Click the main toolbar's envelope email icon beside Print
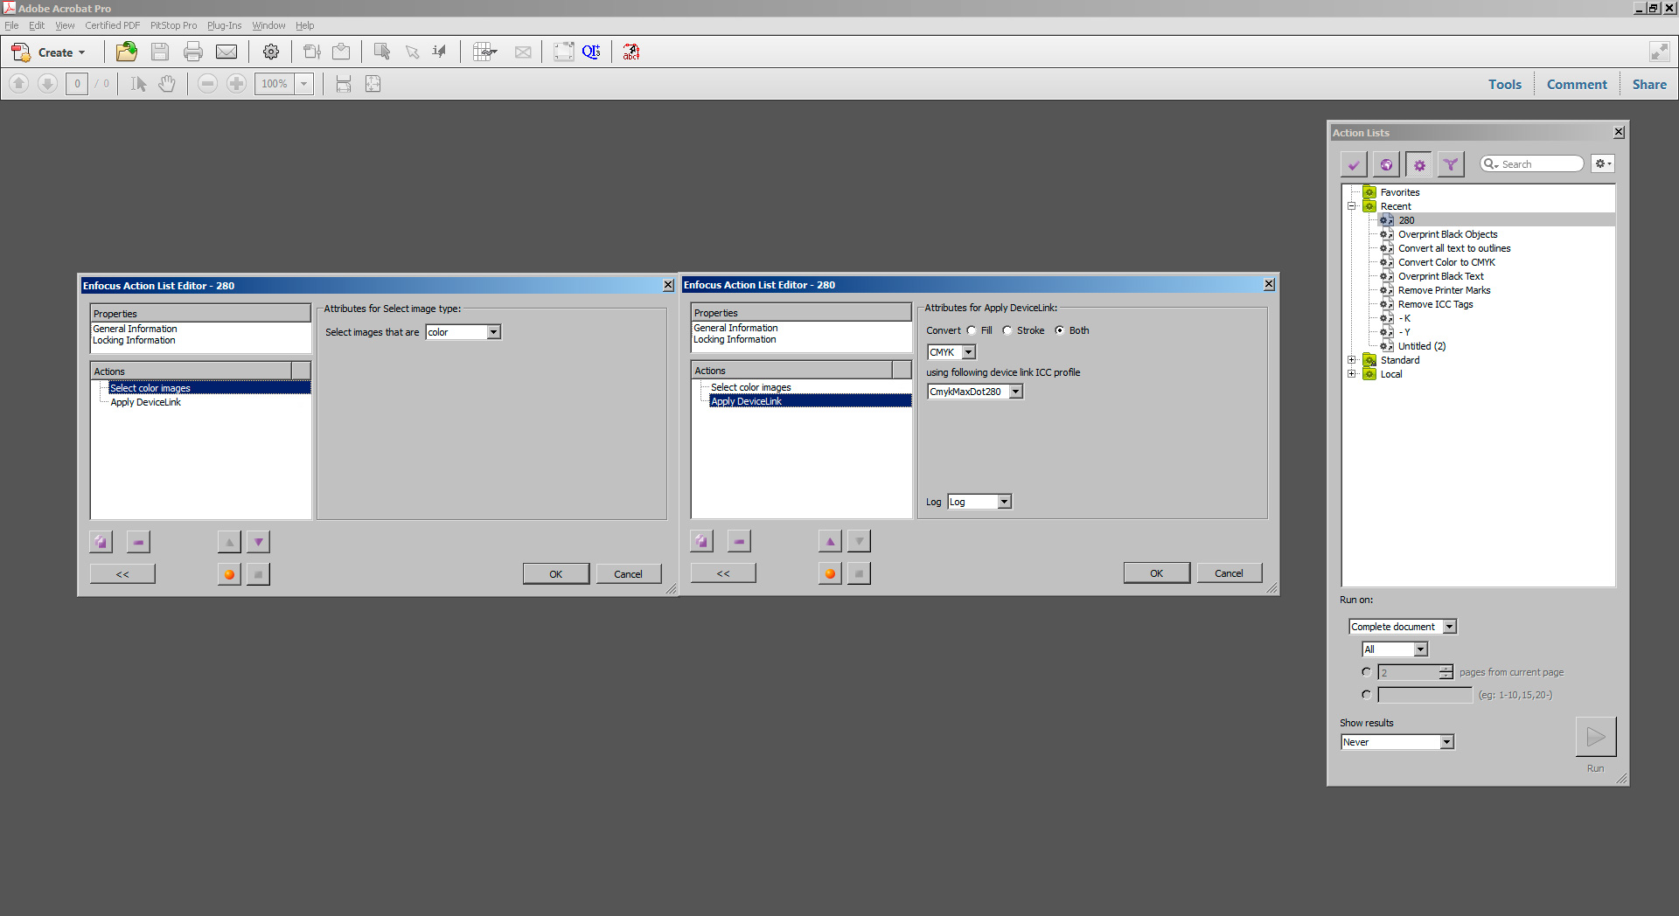This screenshot has height=916, width=1679. (226, 52)
